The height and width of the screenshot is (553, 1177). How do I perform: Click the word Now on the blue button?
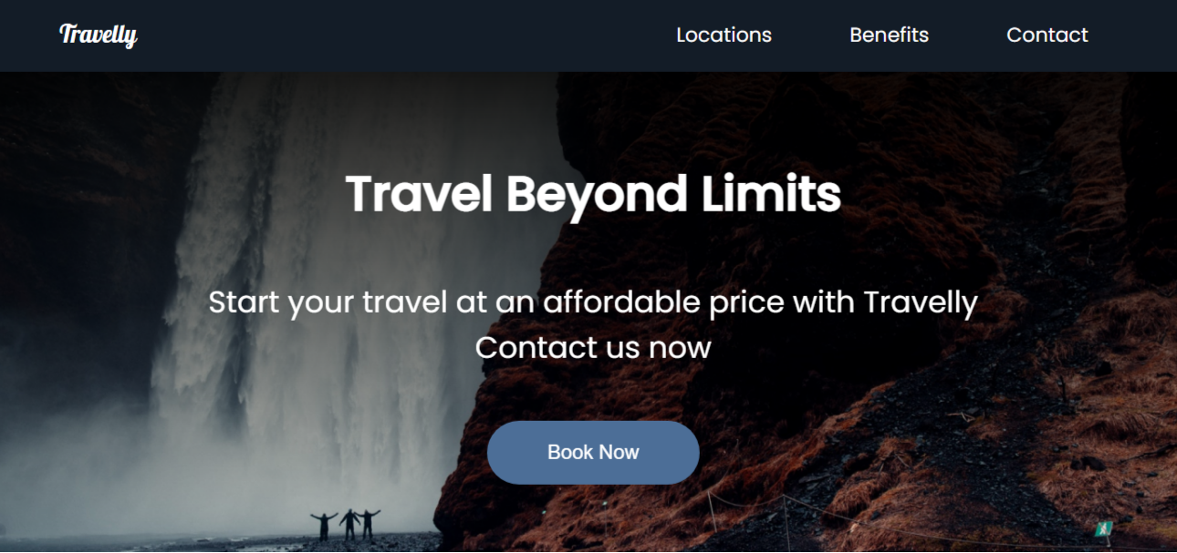coord(620,452)
